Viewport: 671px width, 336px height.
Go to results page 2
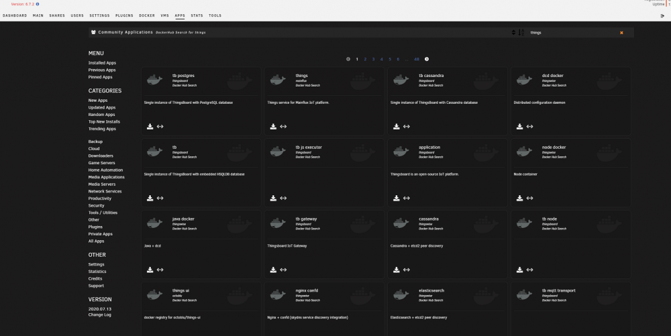(365, 60)
